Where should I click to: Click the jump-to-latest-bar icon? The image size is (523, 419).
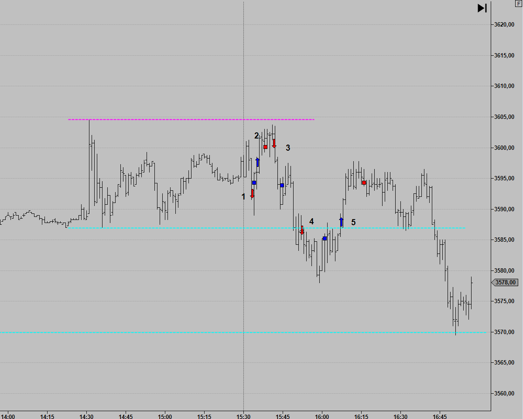(x=482, y=8)
